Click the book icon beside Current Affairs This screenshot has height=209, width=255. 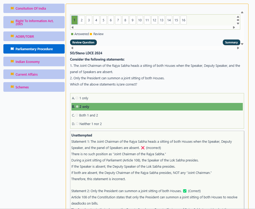(x=12, y=74)
